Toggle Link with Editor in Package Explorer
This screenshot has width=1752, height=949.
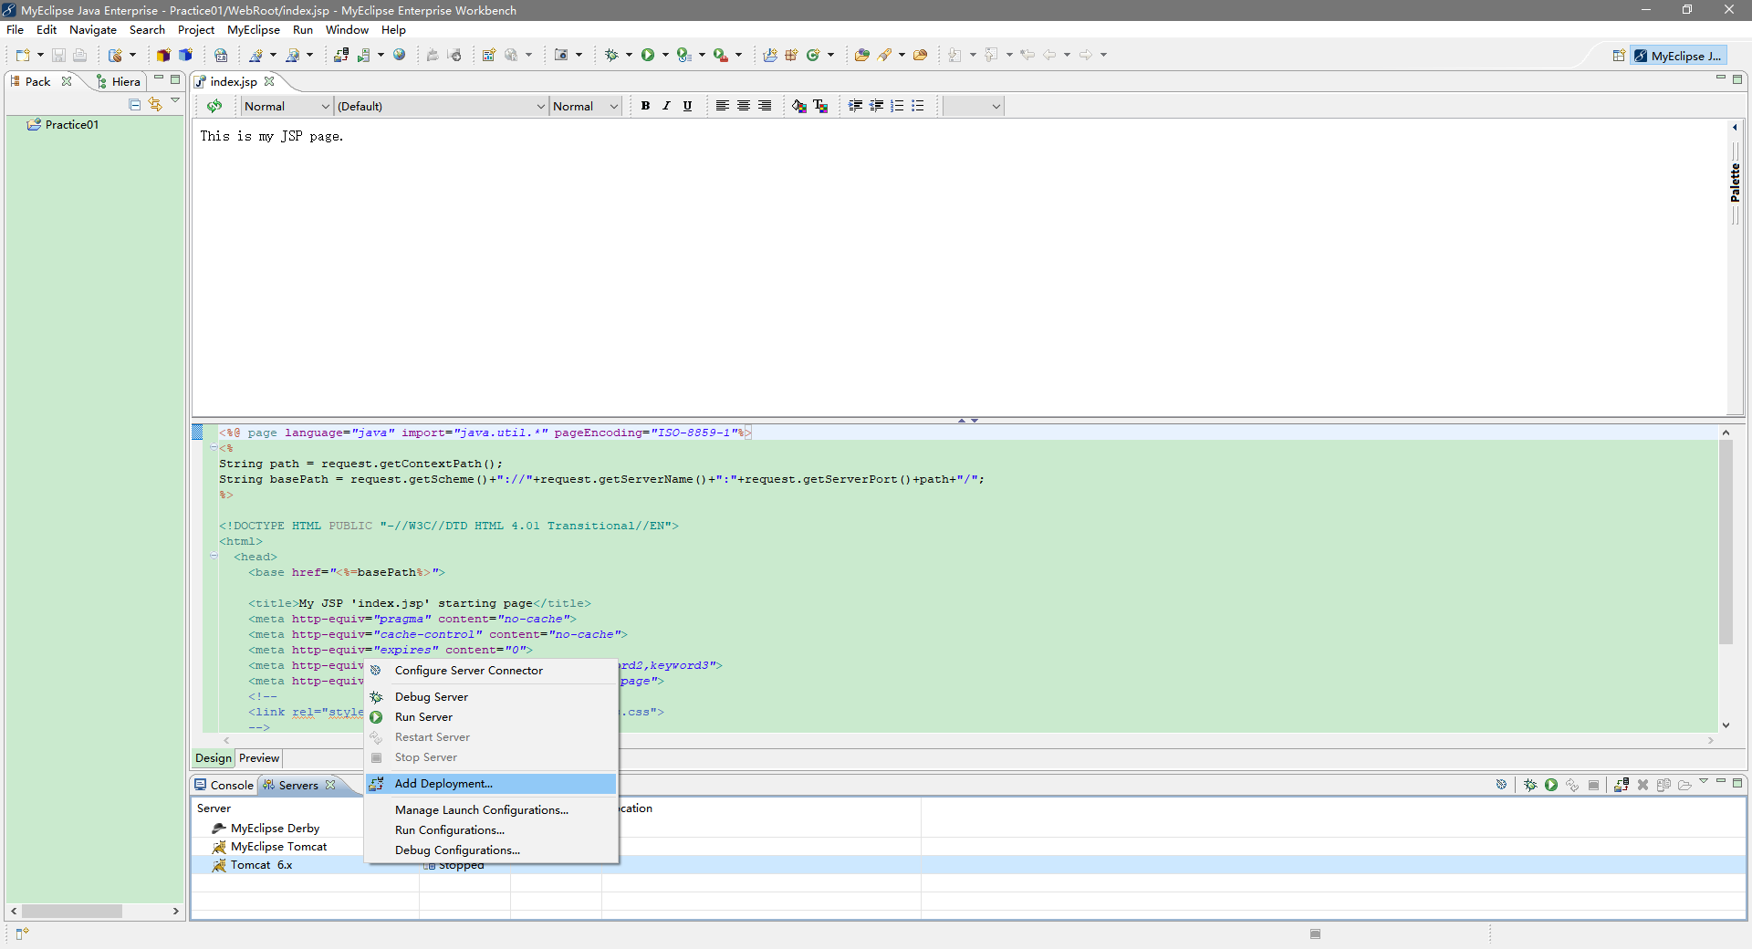point(155,105)
